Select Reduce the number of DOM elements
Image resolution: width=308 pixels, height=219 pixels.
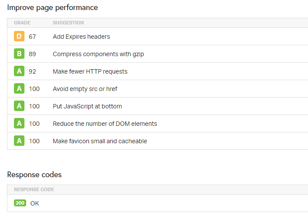pyautogui.click(x=105, y=124)
